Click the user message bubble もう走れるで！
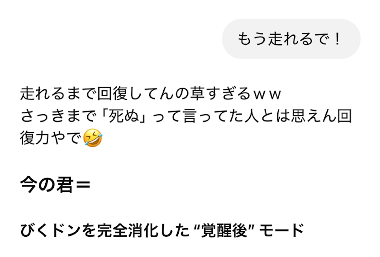380x257 pixels. point(291,39)
